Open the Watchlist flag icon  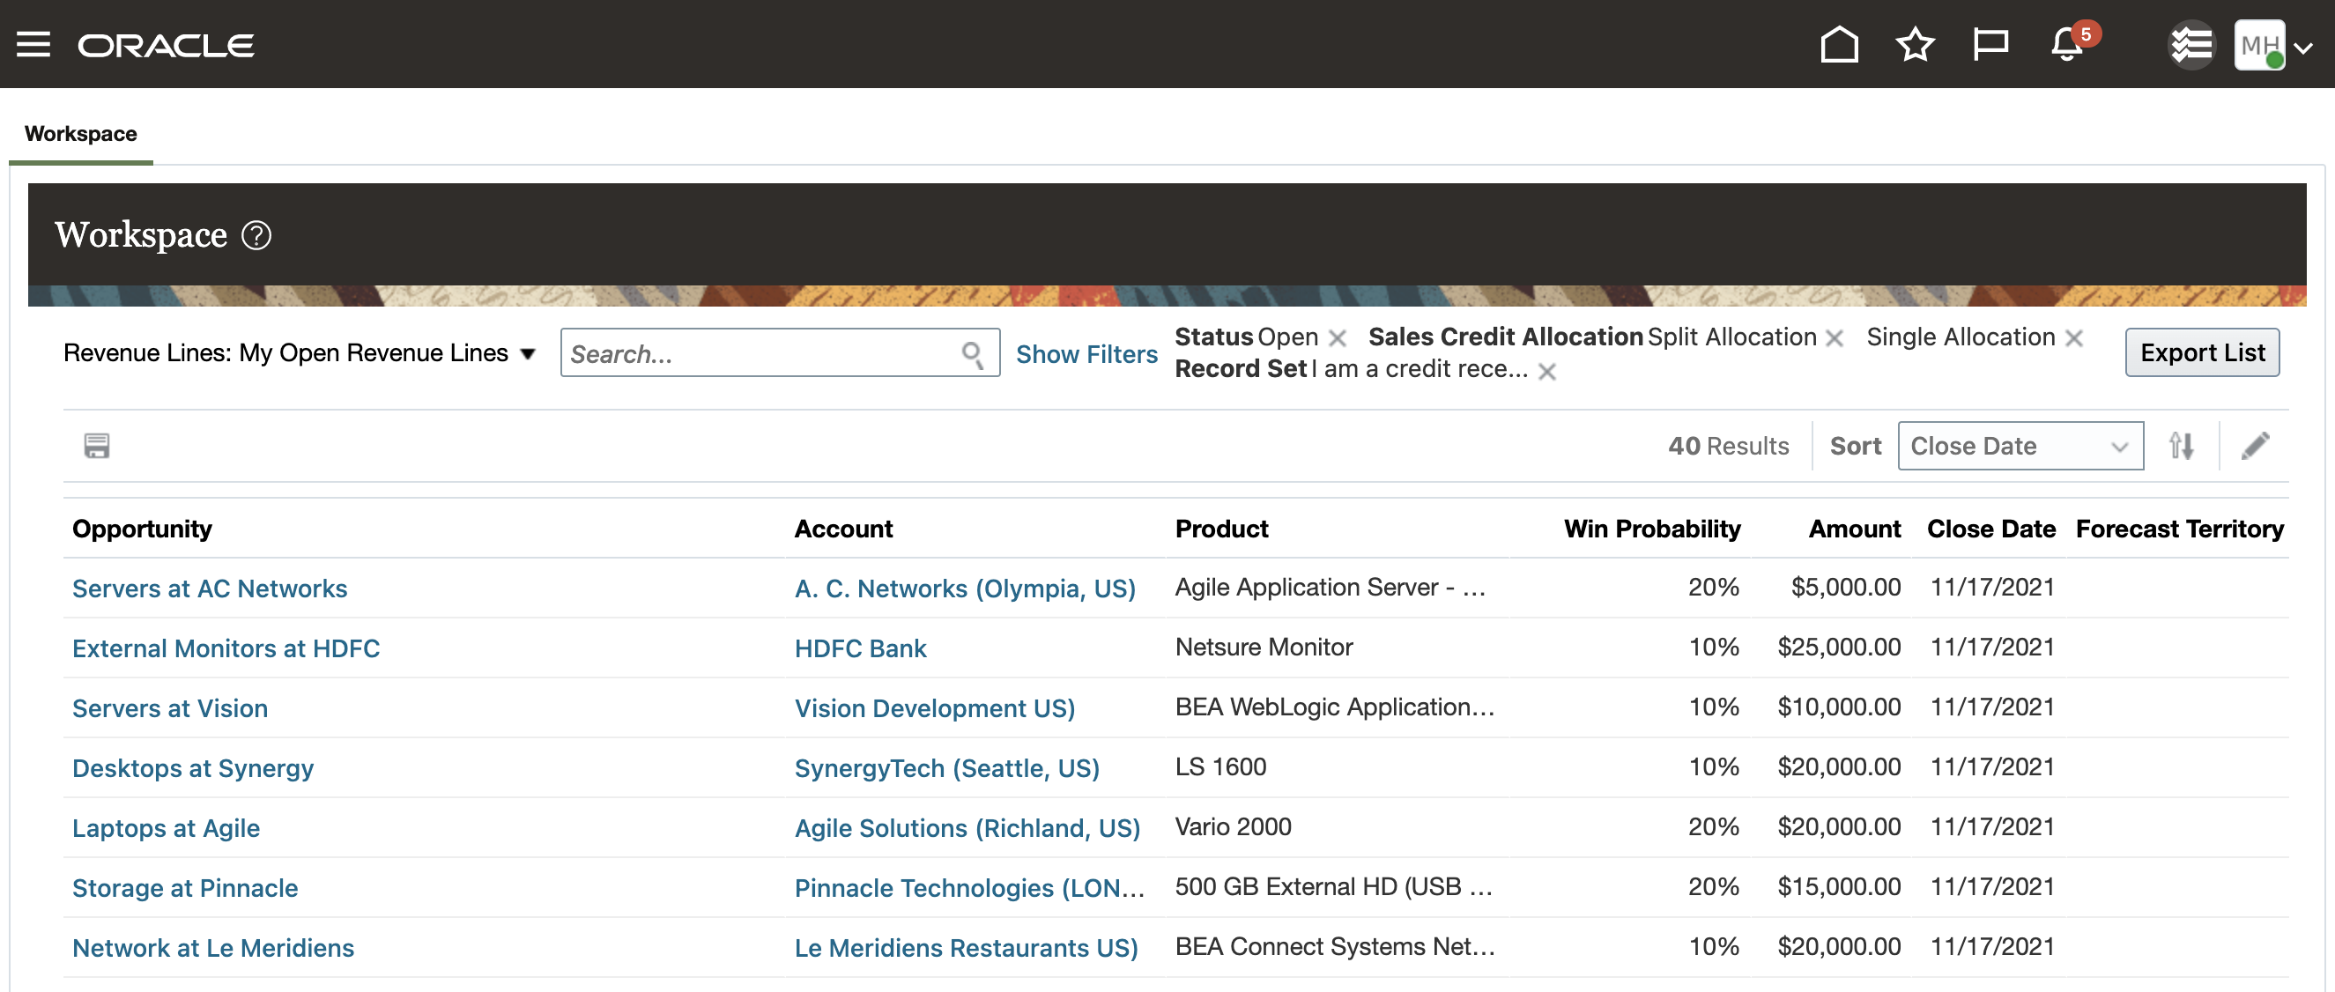(x=1990, y=44)
